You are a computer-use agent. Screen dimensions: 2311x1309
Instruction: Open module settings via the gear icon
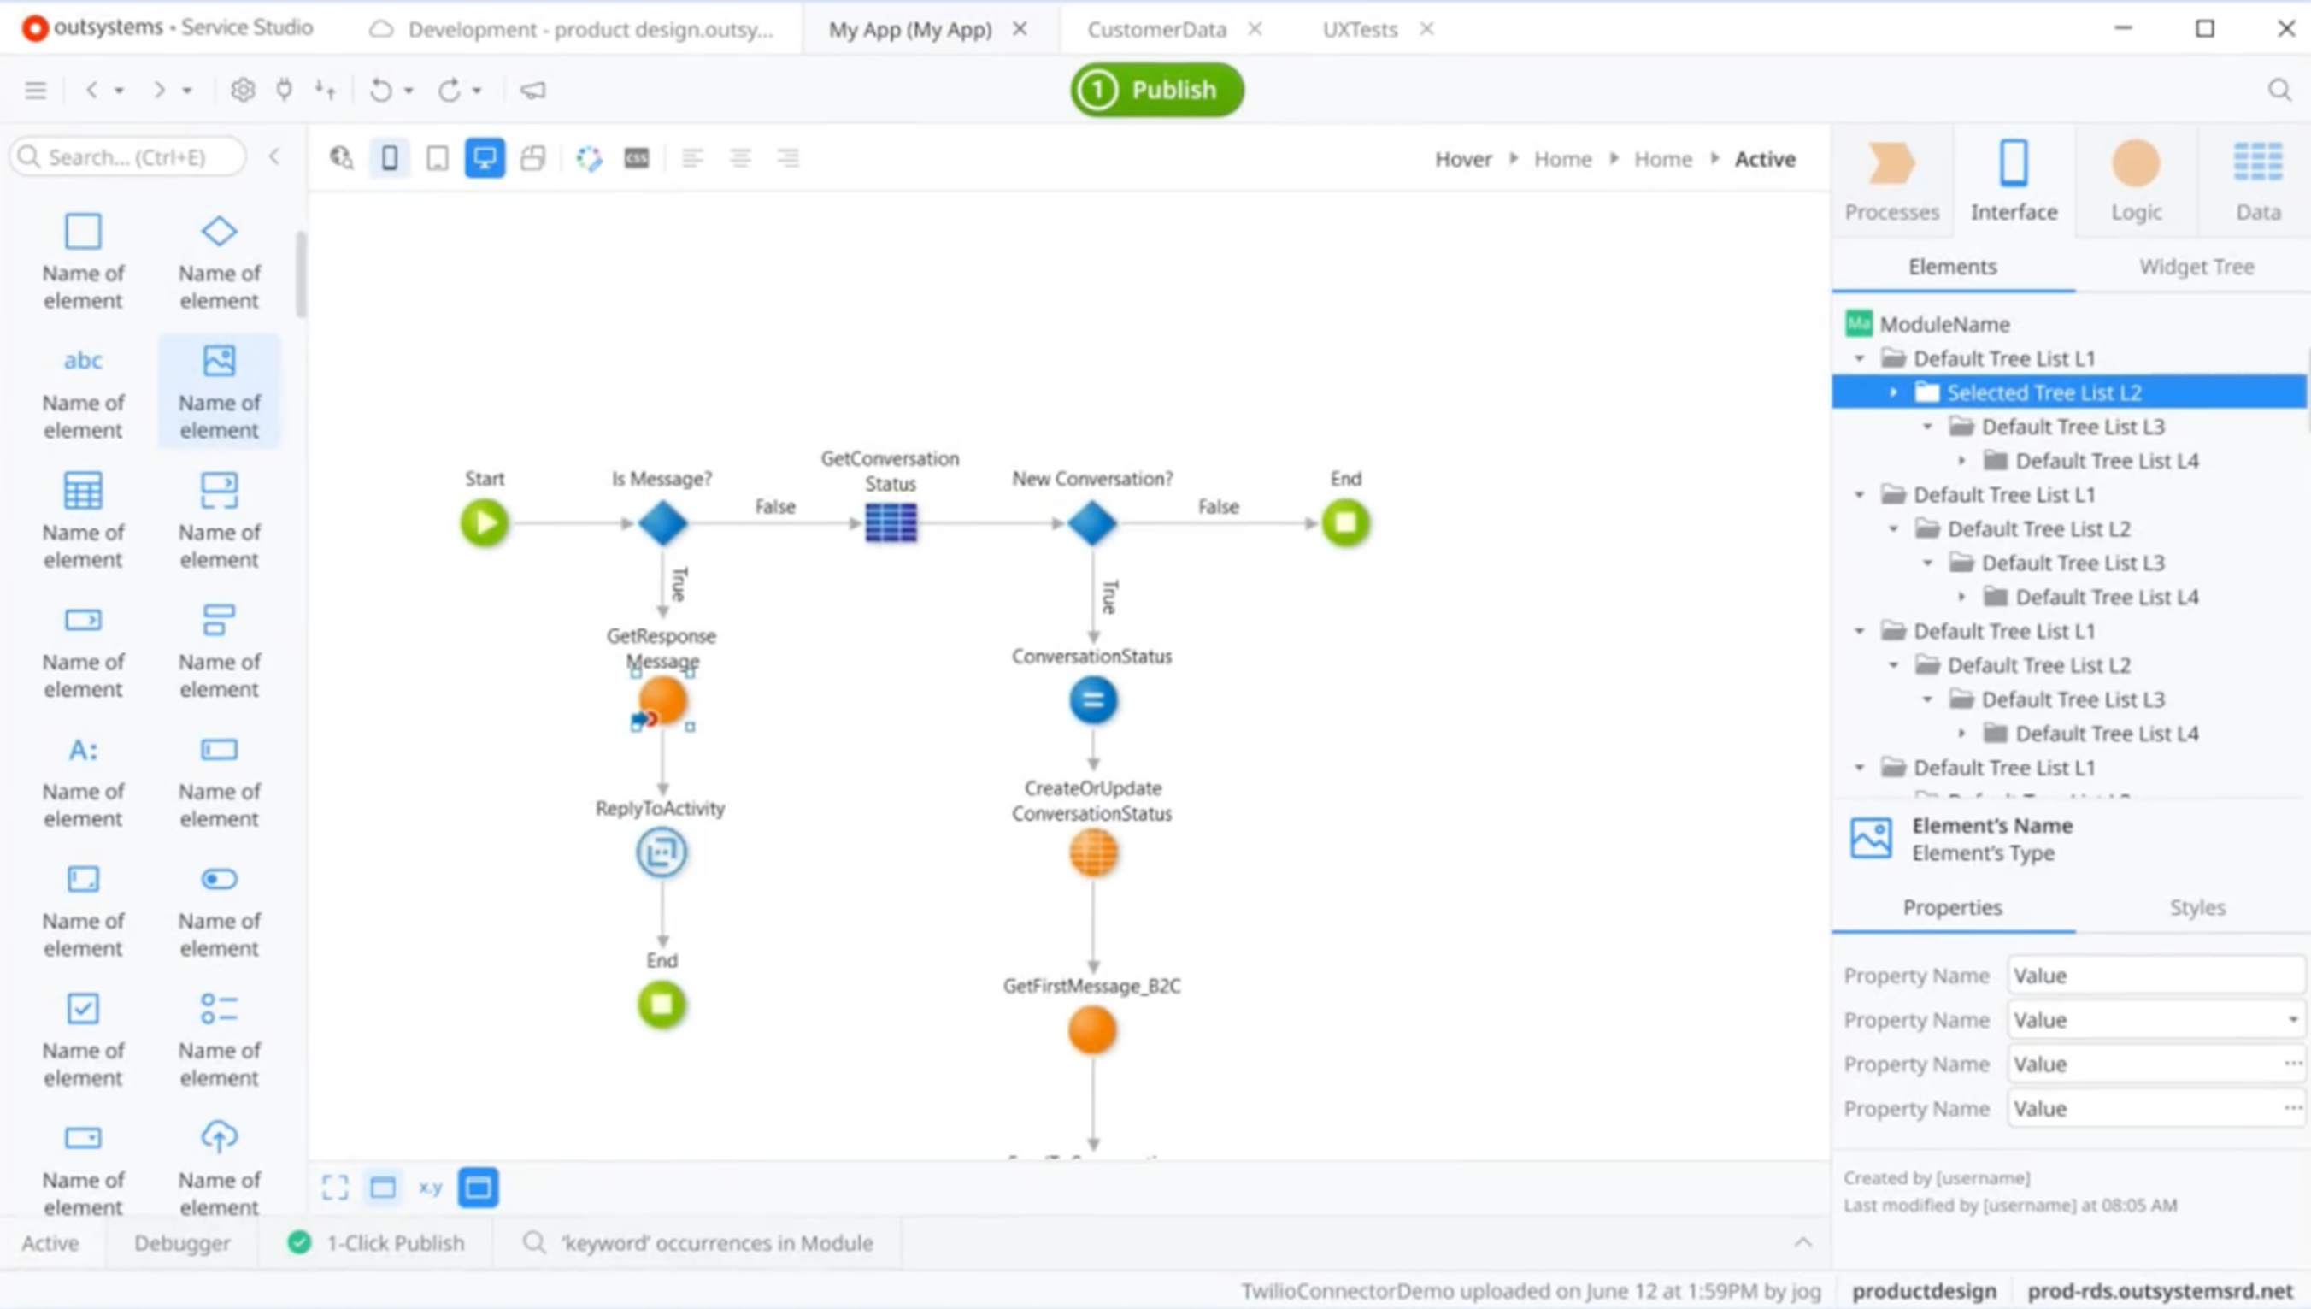click(243, 90)
